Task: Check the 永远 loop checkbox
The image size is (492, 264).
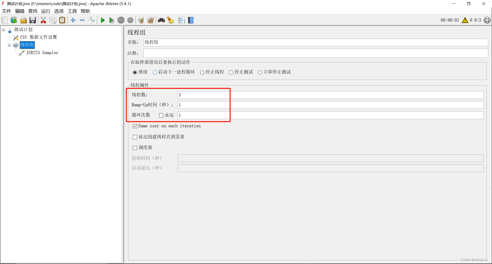Action: 161,115
